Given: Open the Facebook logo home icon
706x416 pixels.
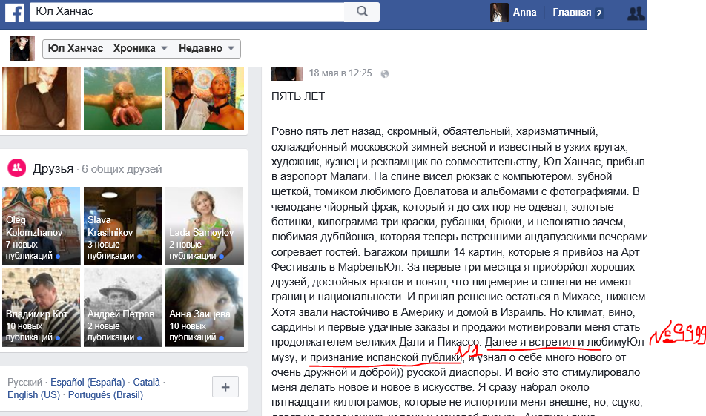Looking at the screenshot, I should (14, 12).
